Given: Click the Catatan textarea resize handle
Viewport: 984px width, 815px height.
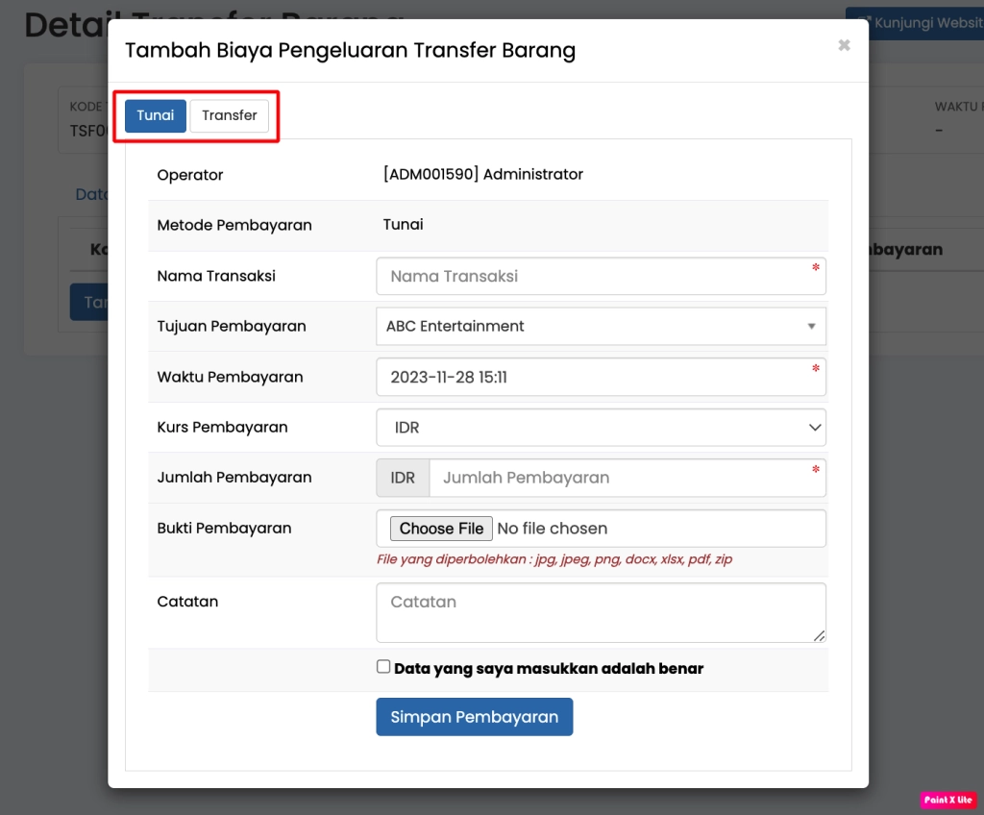Looking at the screenshot, I should click(x=820, y=635).
